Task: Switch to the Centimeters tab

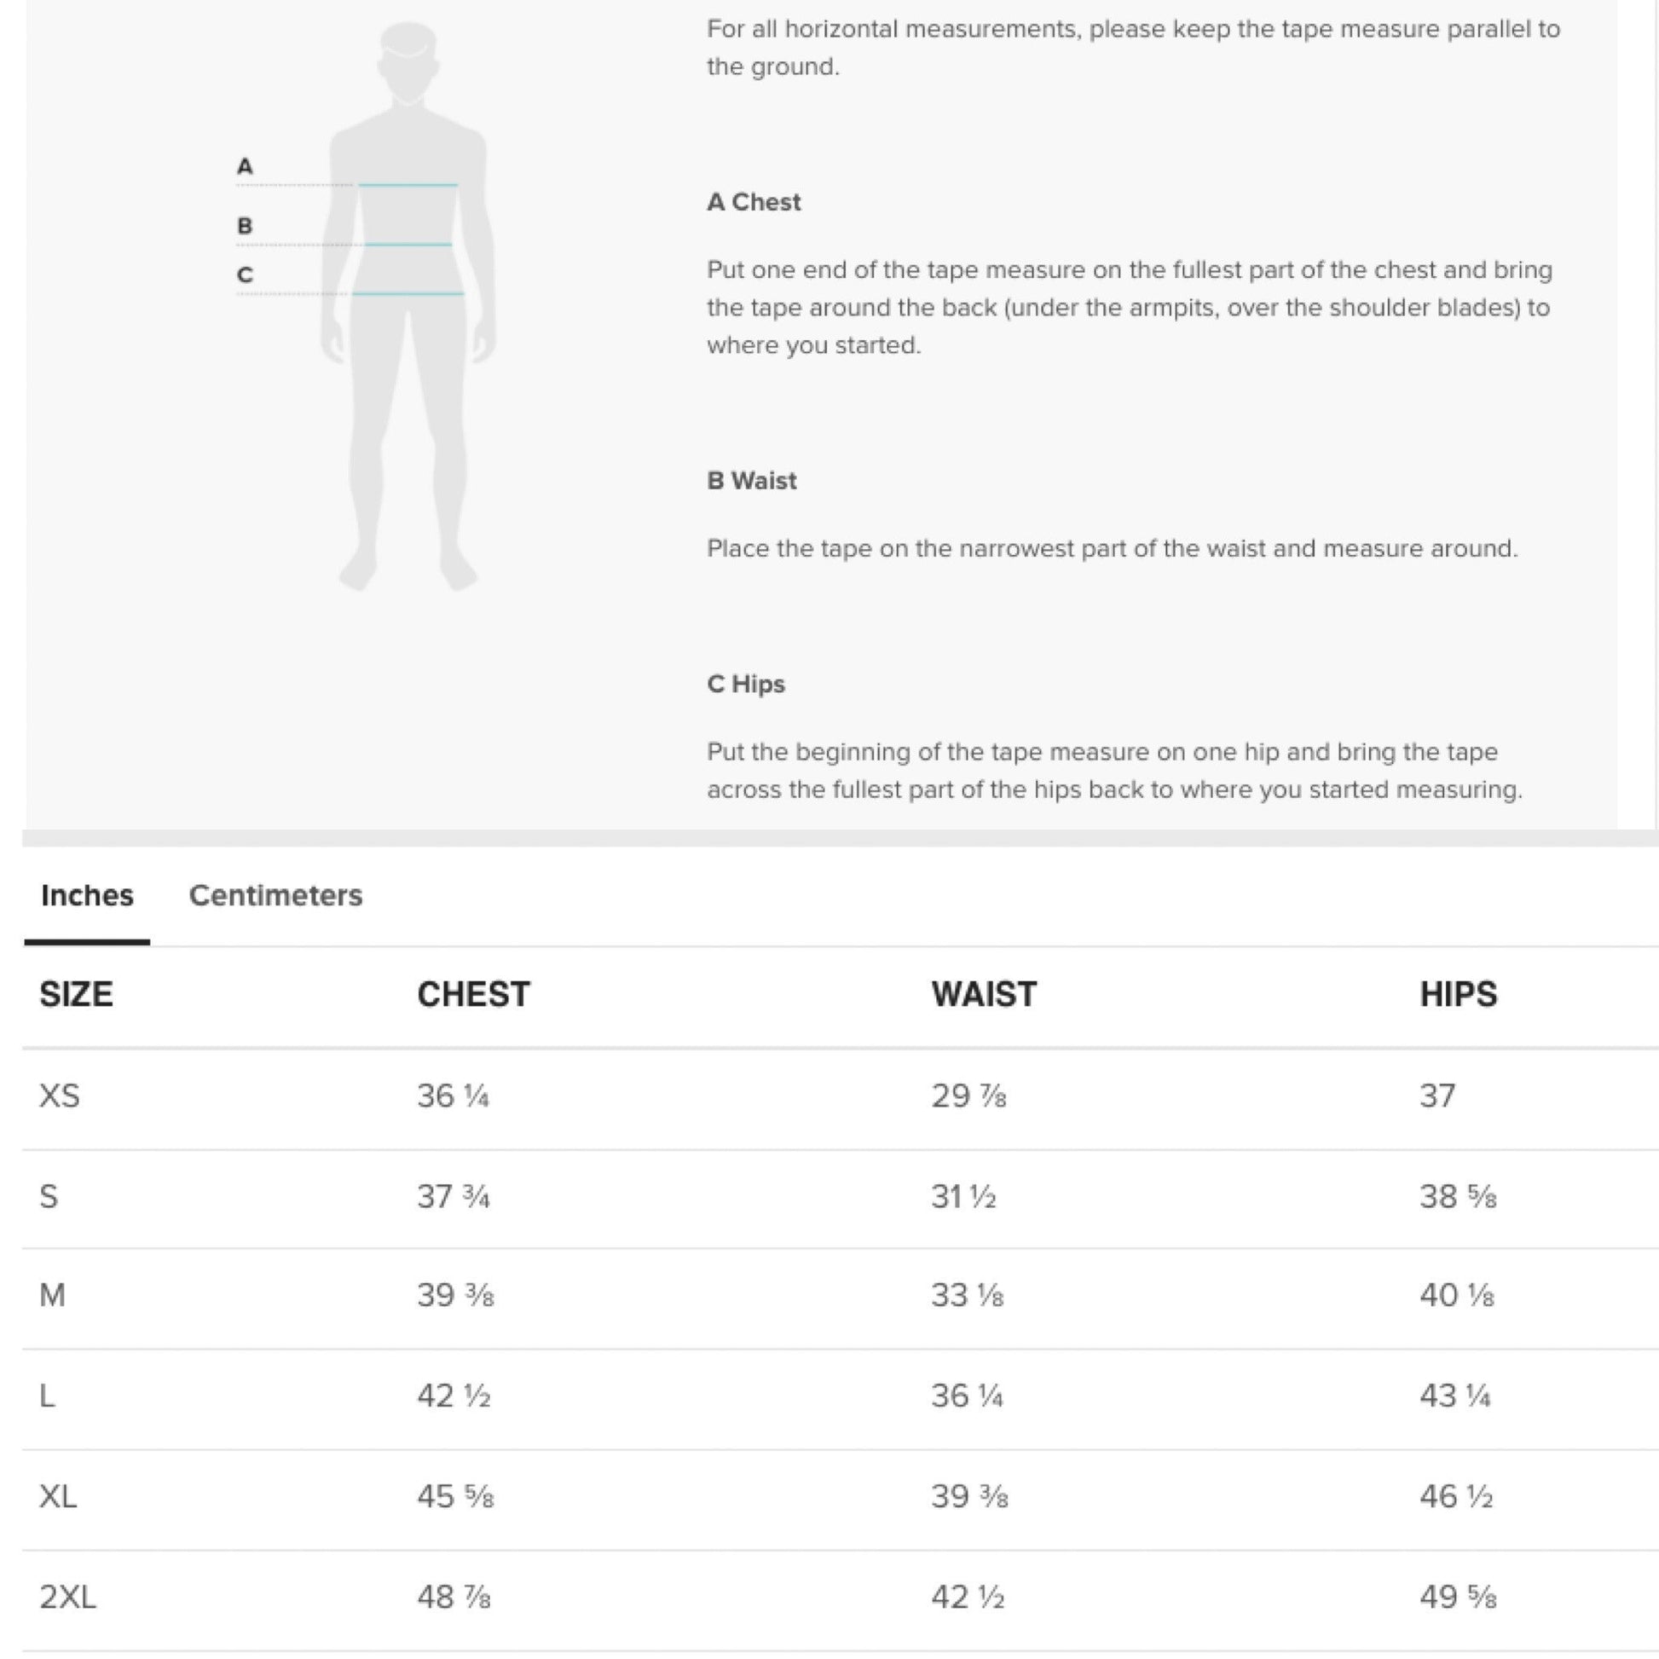Action: coord(275,895)
